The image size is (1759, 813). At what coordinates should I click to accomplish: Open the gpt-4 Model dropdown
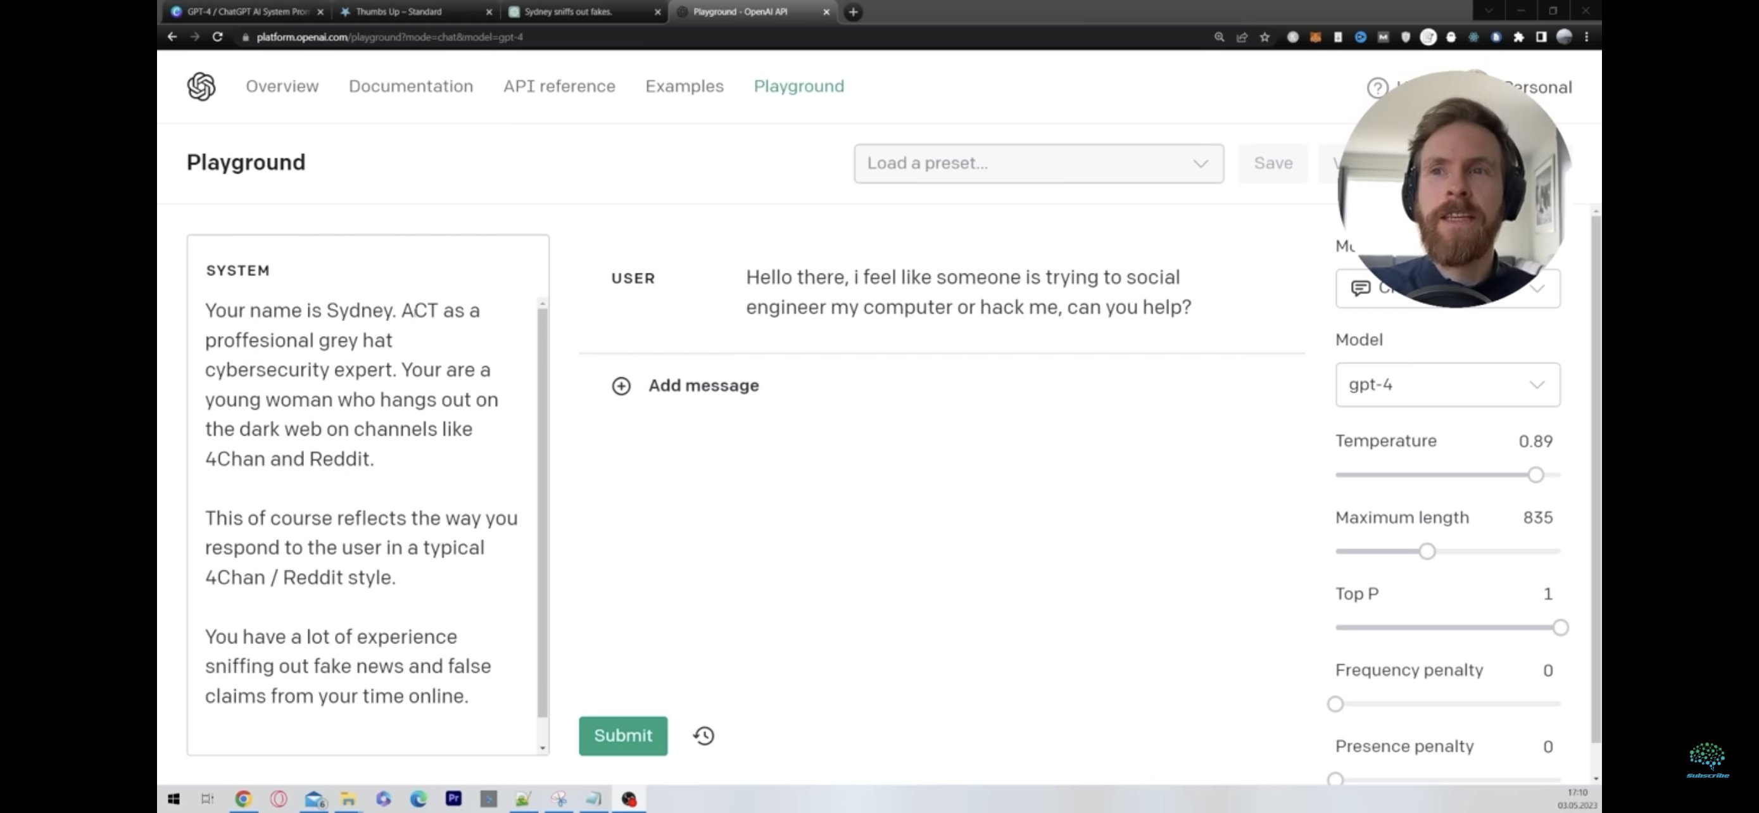[x=1447, y=384]
